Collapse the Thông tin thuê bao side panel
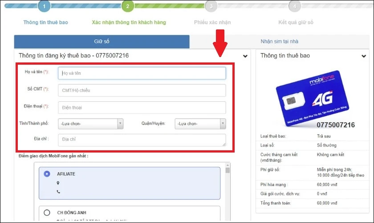The height and width of the screenshot is (223, 374). [x=364, y=56]
